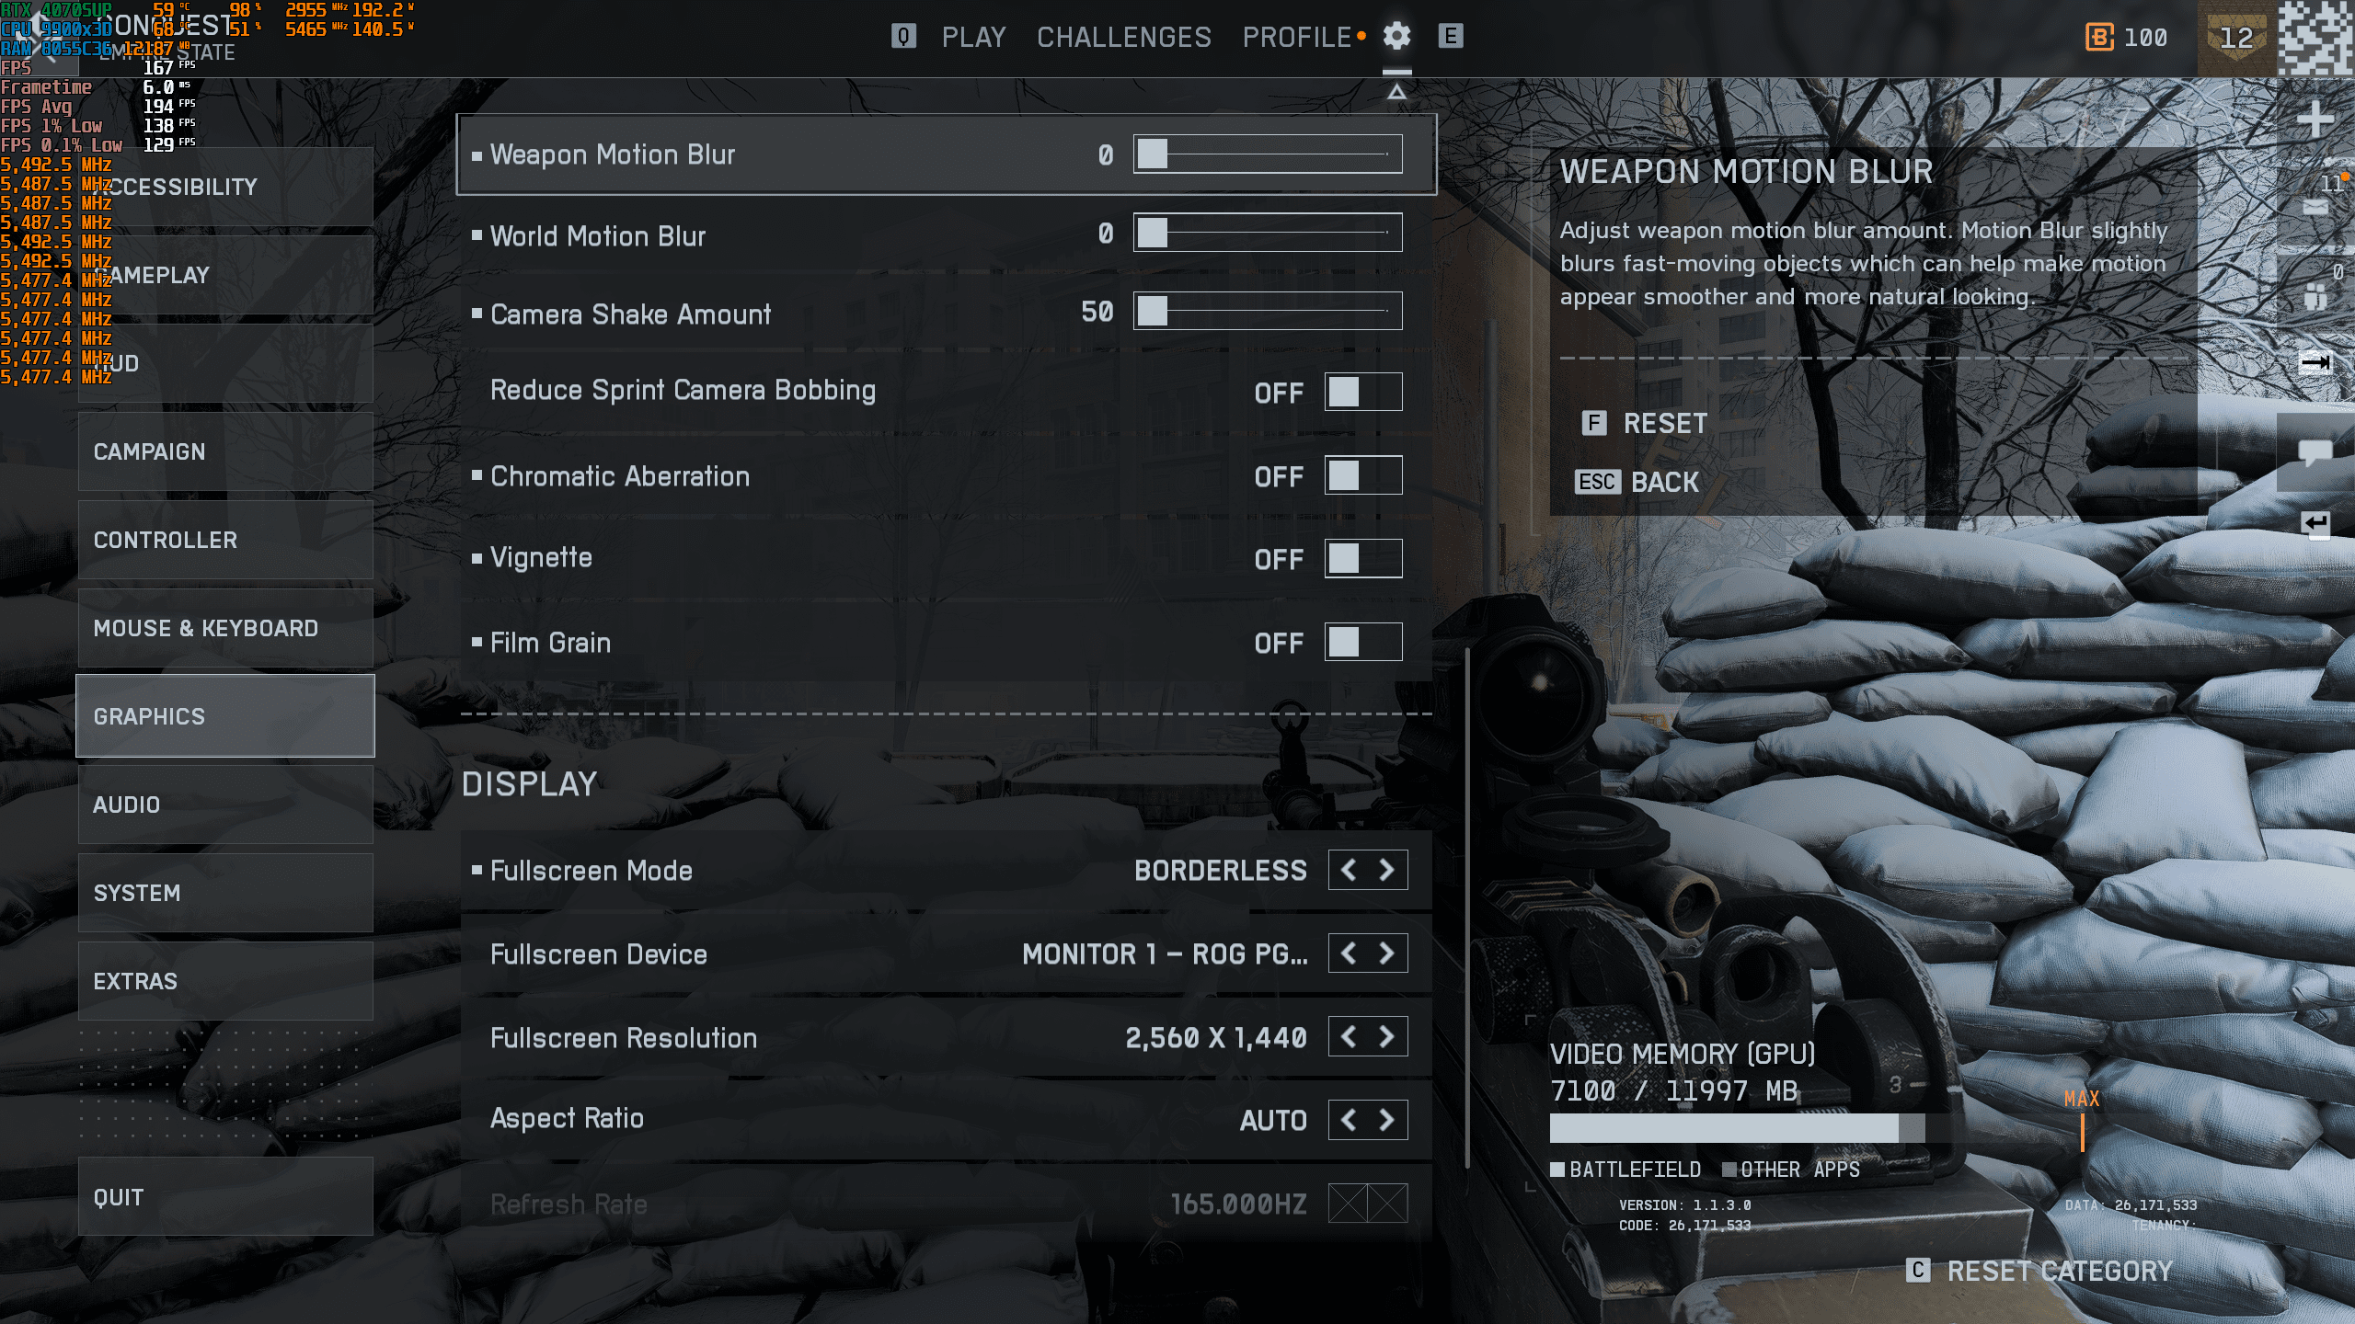The width and height of the screenshot is (2355, 1324).
Task: Open the chat bubble icon
Action: tap(2315, 452)
